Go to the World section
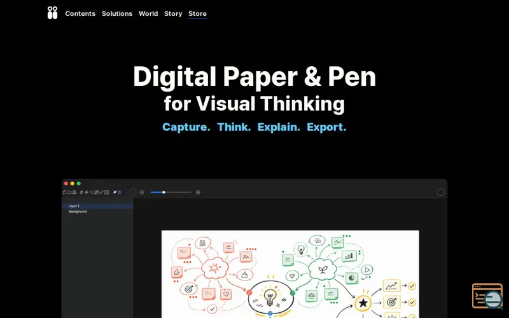The height and width of the screenshot is (318, 509). point(148,13)
